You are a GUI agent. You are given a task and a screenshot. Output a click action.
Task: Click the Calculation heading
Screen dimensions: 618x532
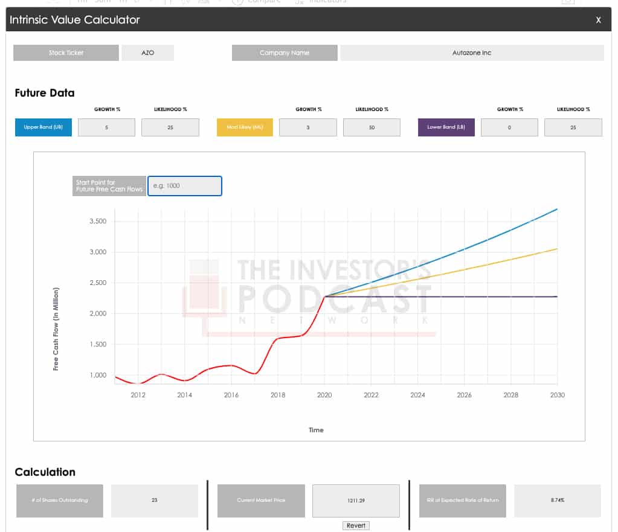[45, 472]
